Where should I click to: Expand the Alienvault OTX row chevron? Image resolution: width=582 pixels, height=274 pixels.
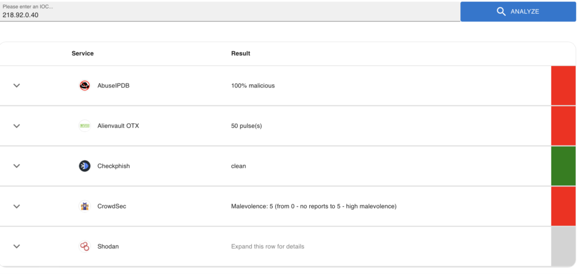tap(16, 126)
